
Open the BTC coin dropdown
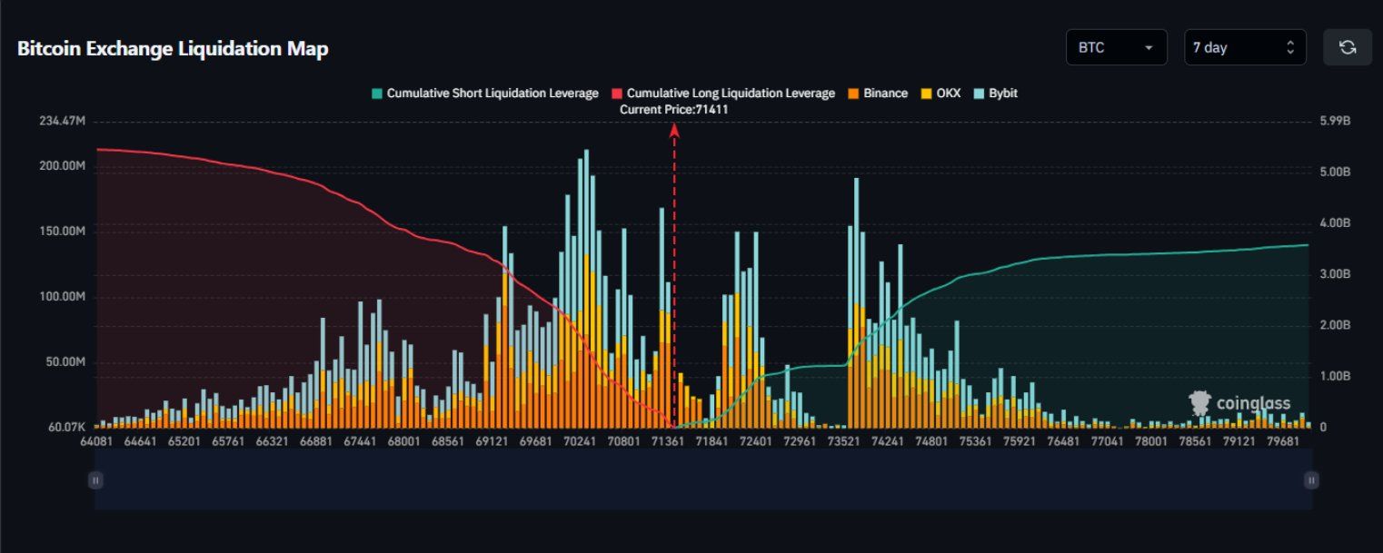tap(1116, 47)
